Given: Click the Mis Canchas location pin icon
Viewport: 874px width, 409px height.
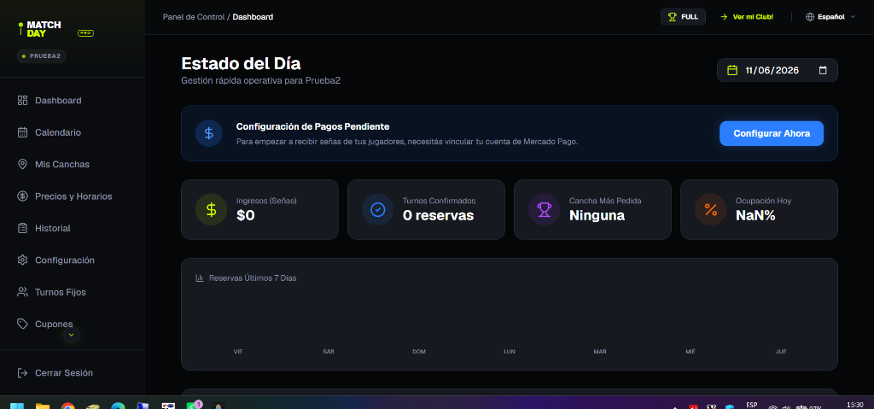Looking at the screenshot, I should point(22,164).
